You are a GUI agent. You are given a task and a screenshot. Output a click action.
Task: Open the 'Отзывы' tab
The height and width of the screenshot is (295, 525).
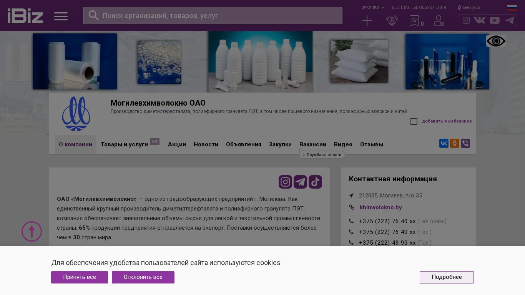coord(372,144)
